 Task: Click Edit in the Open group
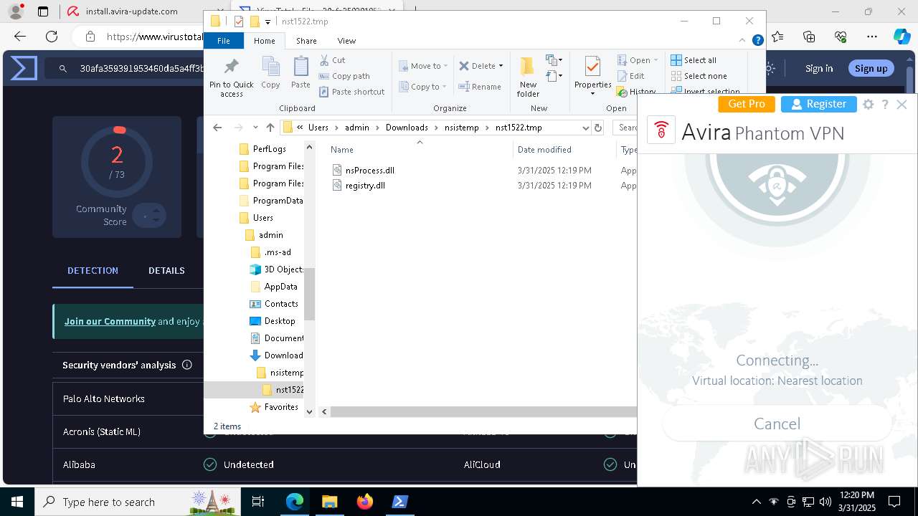(x=631, y=76)
